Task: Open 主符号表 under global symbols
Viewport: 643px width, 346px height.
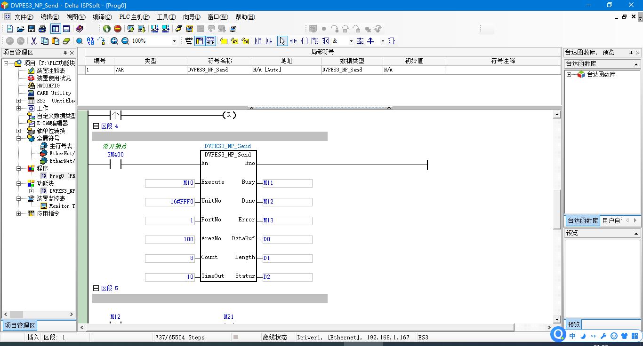Action: [x=61, y=146]
